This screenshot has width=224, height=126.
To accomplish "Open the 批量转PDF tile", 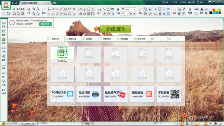I will (x=116, y=94).
